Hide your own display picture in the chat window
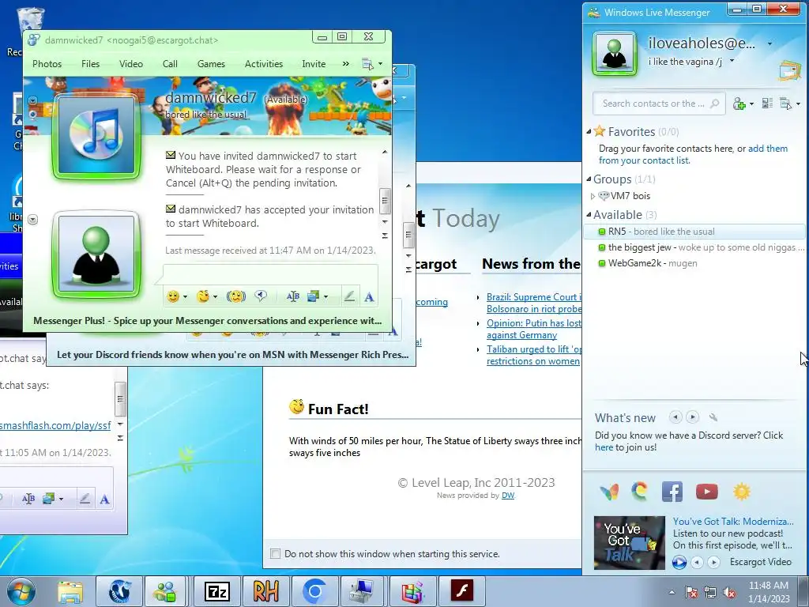The height and width of the screenshot is (607, 809). pos(32,220)
